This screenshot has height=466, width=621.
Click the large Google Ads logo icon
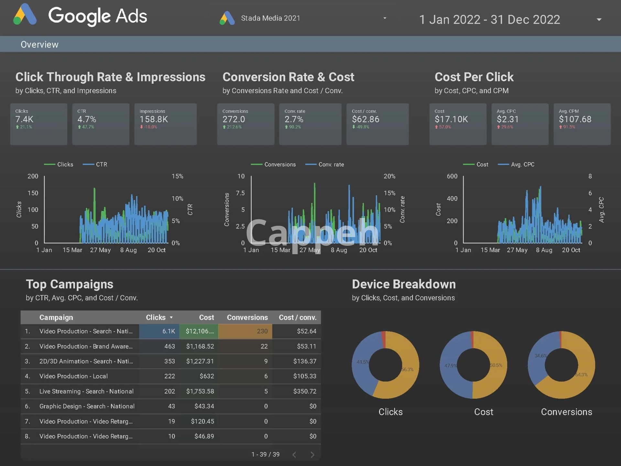[25, 15]
